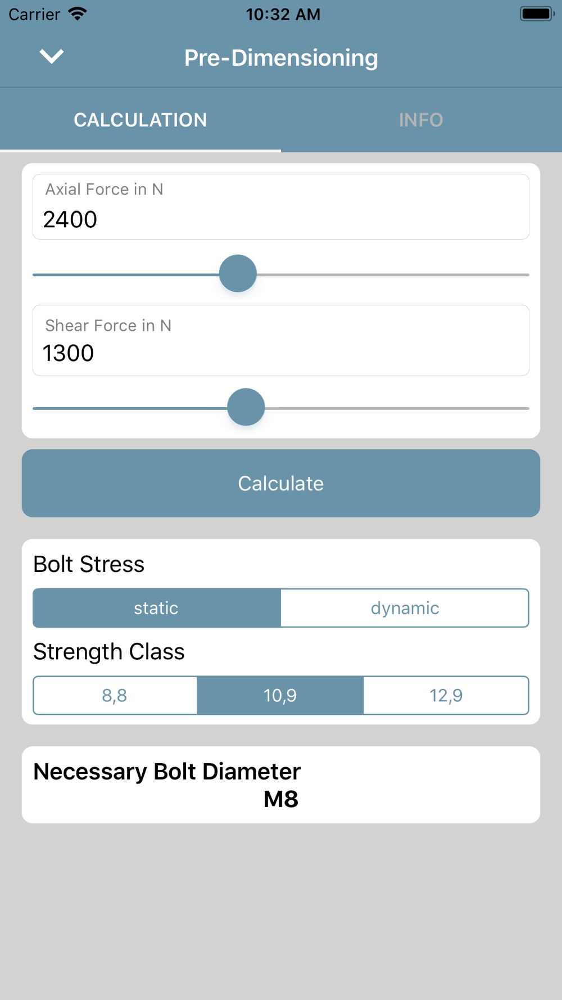Tap the Pre-Dimensioning title

pos(281,58)
